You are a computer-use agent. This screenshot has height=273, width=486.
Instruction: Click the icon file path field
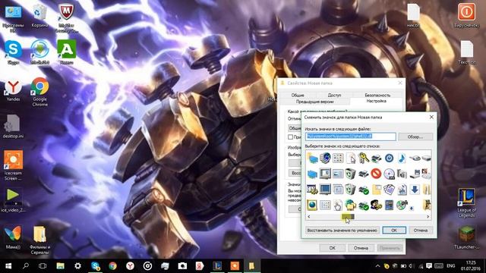click(351, 136)
